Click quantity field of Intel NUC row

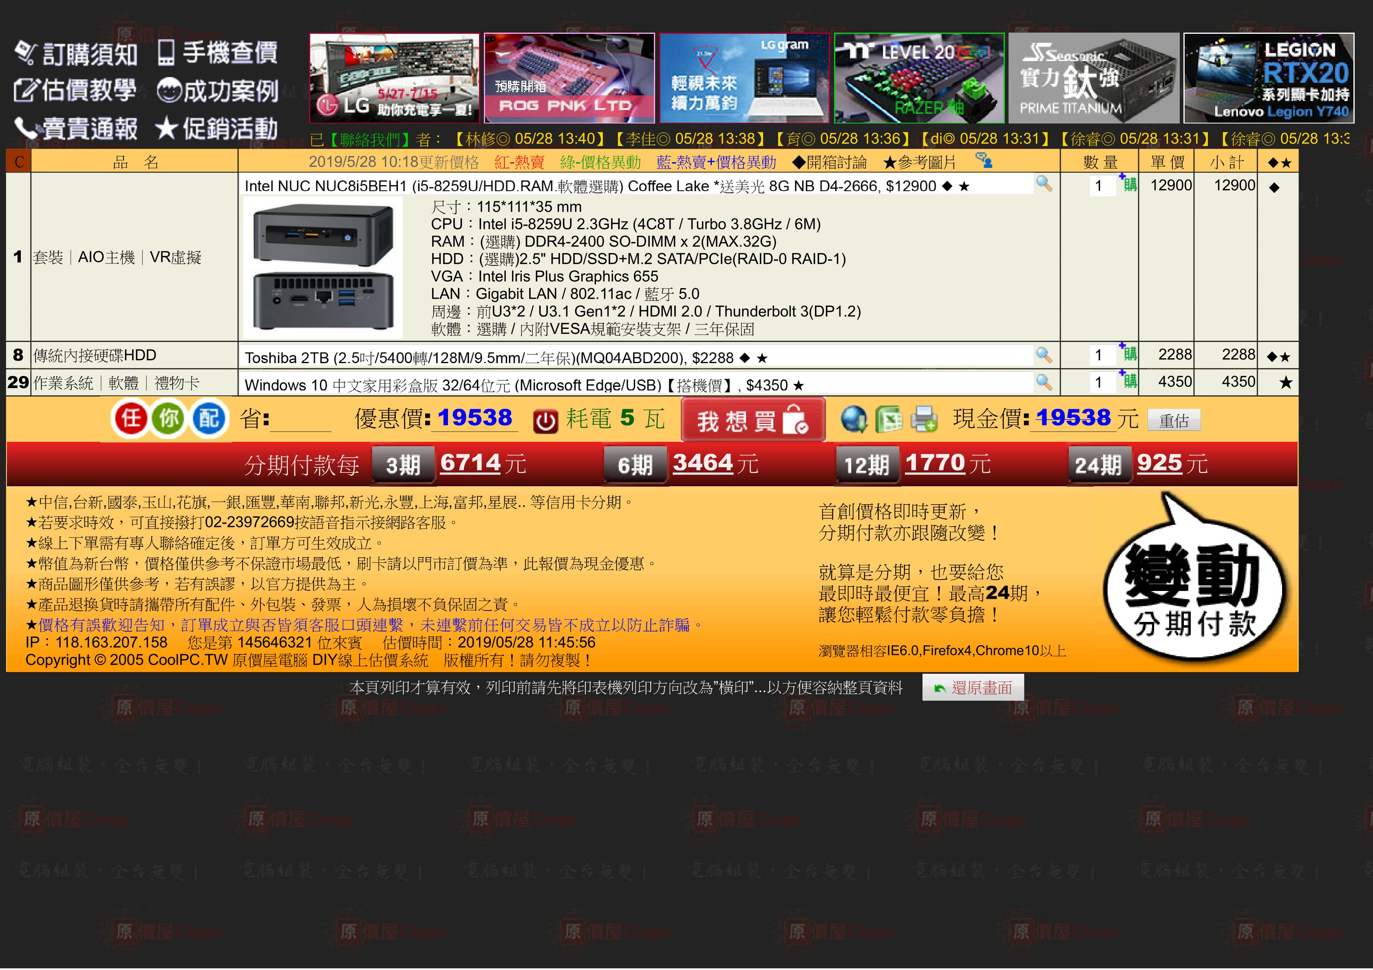(x=1101, y=185)
